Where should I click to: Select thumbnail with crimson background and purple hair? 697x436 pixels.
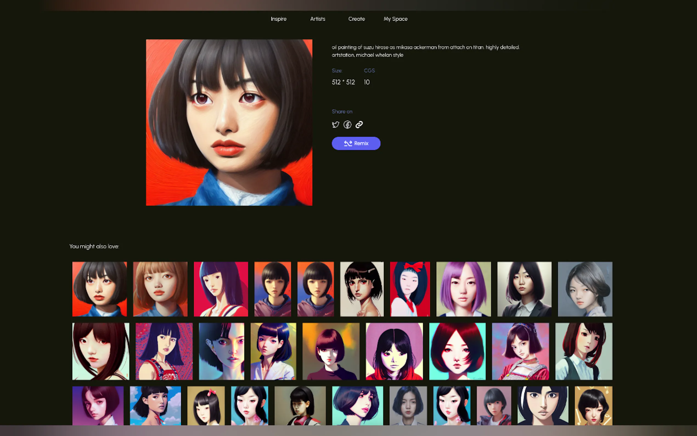pos(221,289)
